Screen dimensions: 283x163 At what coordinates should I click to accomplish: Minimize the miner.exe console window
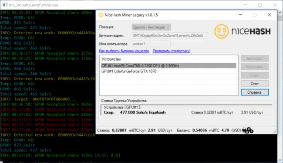245,5
